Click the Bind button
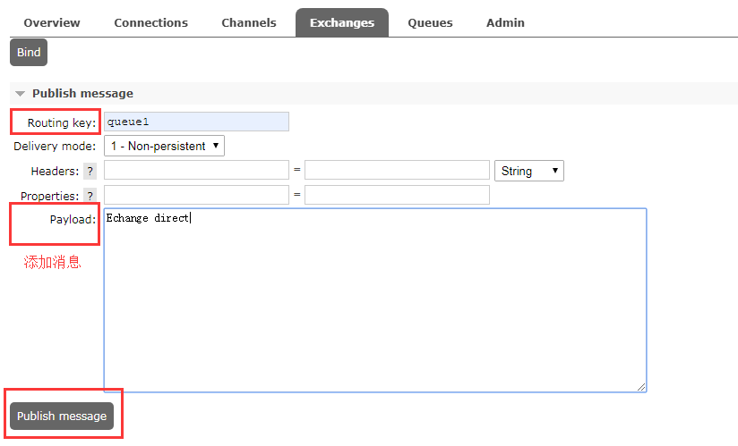The height and width of the screenshot is (446, 738). [29, 52]
